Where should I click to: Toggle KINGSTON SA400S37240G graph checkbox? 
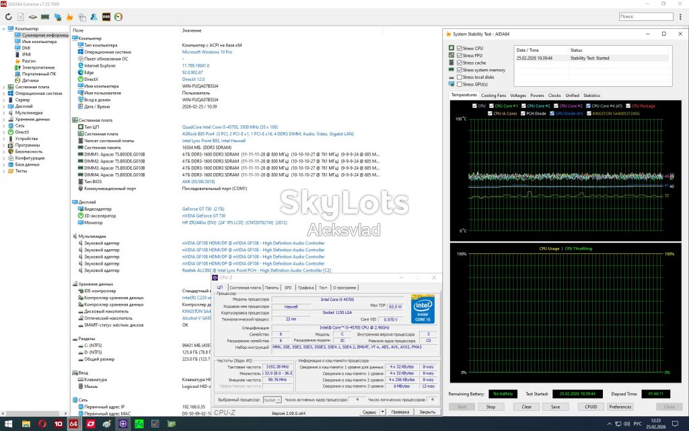point(589,113)
